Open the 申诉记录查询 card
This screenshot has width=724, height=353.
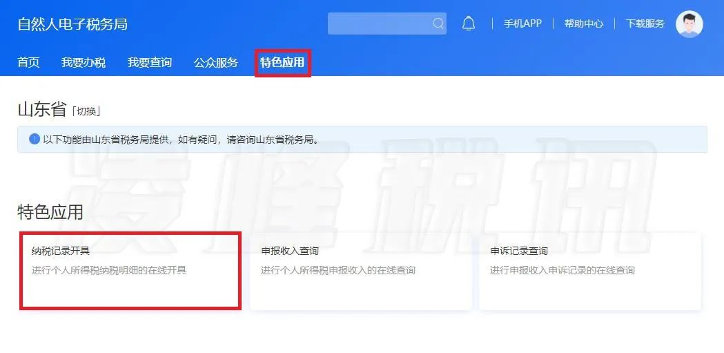tap(590, 271)
